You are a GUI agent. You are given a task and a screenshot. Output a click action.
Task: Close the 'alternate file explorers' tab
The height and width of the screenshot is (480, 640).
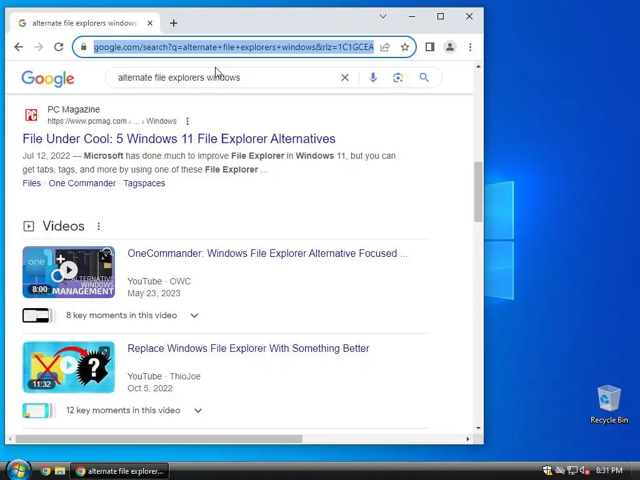coord(150,23)
